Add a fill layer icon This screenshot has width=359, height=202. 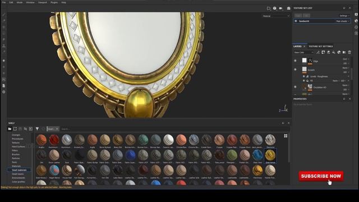click(x=334, y=52)
